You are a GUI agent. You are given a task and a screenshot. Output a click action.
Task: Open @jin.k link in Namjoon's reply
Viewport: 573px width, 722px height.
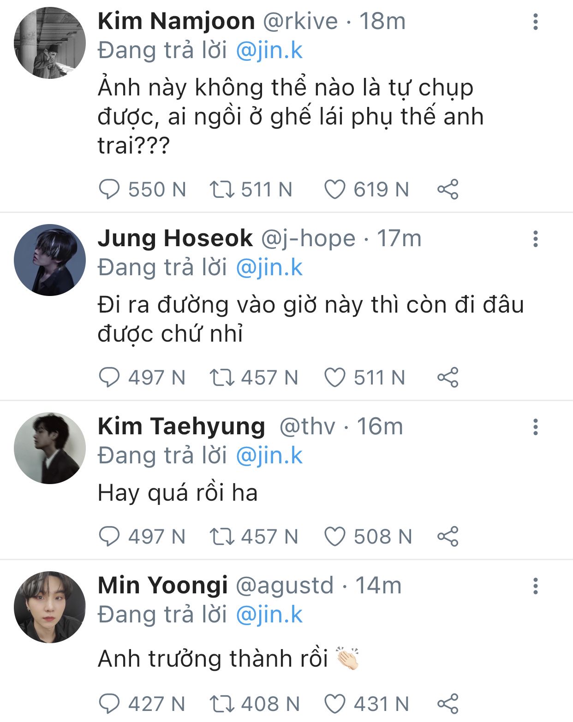(269, 50)
